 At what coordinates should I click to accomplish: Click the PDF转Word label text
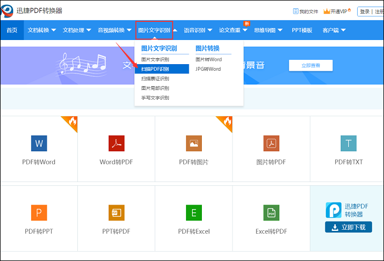coord(39,162)
